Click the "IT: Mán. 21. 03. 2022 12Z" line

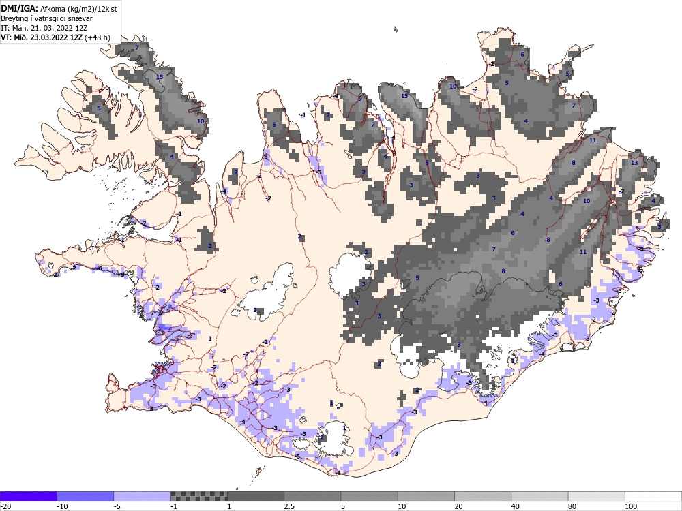click(44, 28)
